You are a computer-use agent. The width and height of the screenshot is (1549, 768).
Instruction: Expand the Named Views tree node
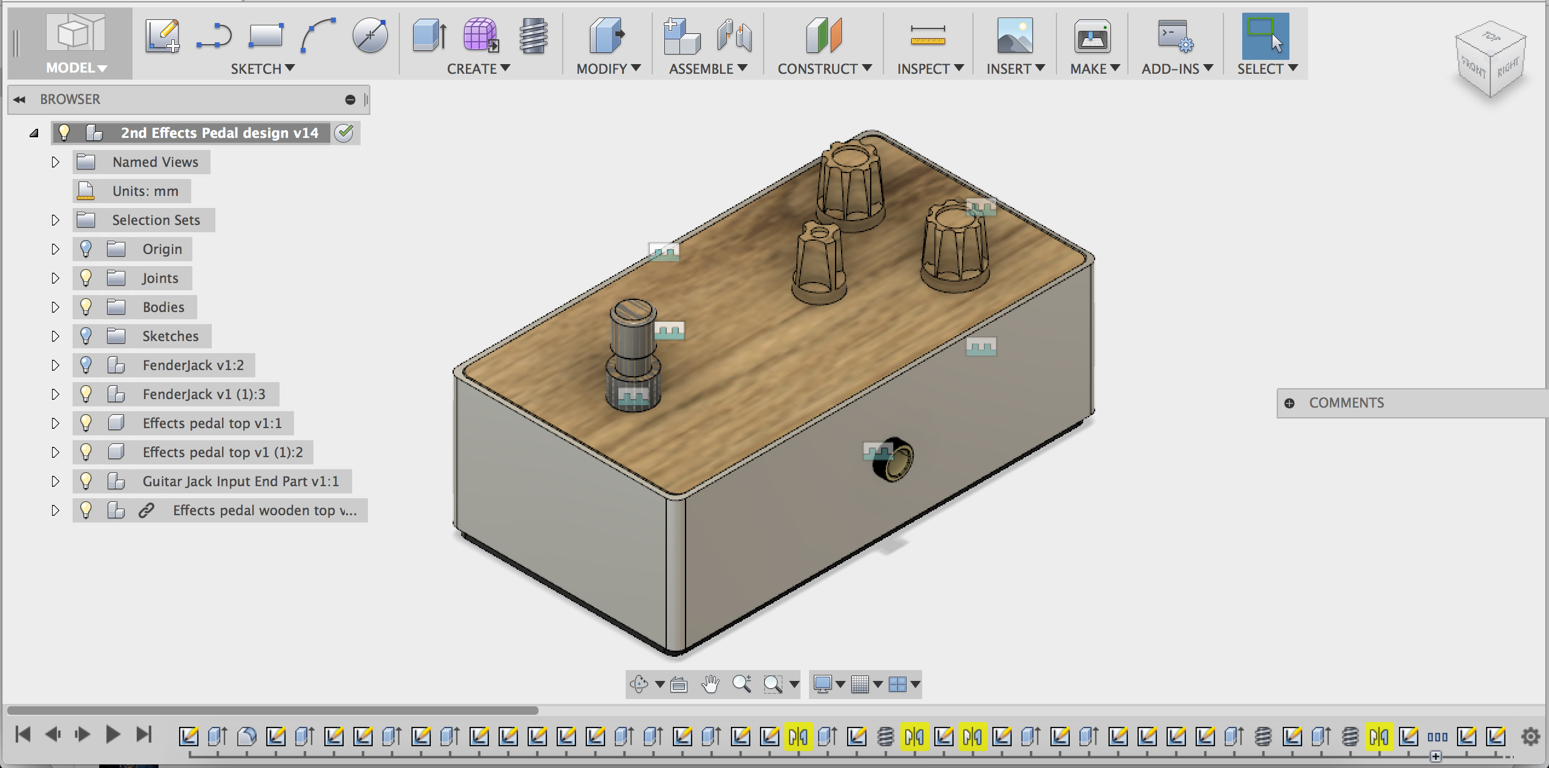click(x=55, y=161)
